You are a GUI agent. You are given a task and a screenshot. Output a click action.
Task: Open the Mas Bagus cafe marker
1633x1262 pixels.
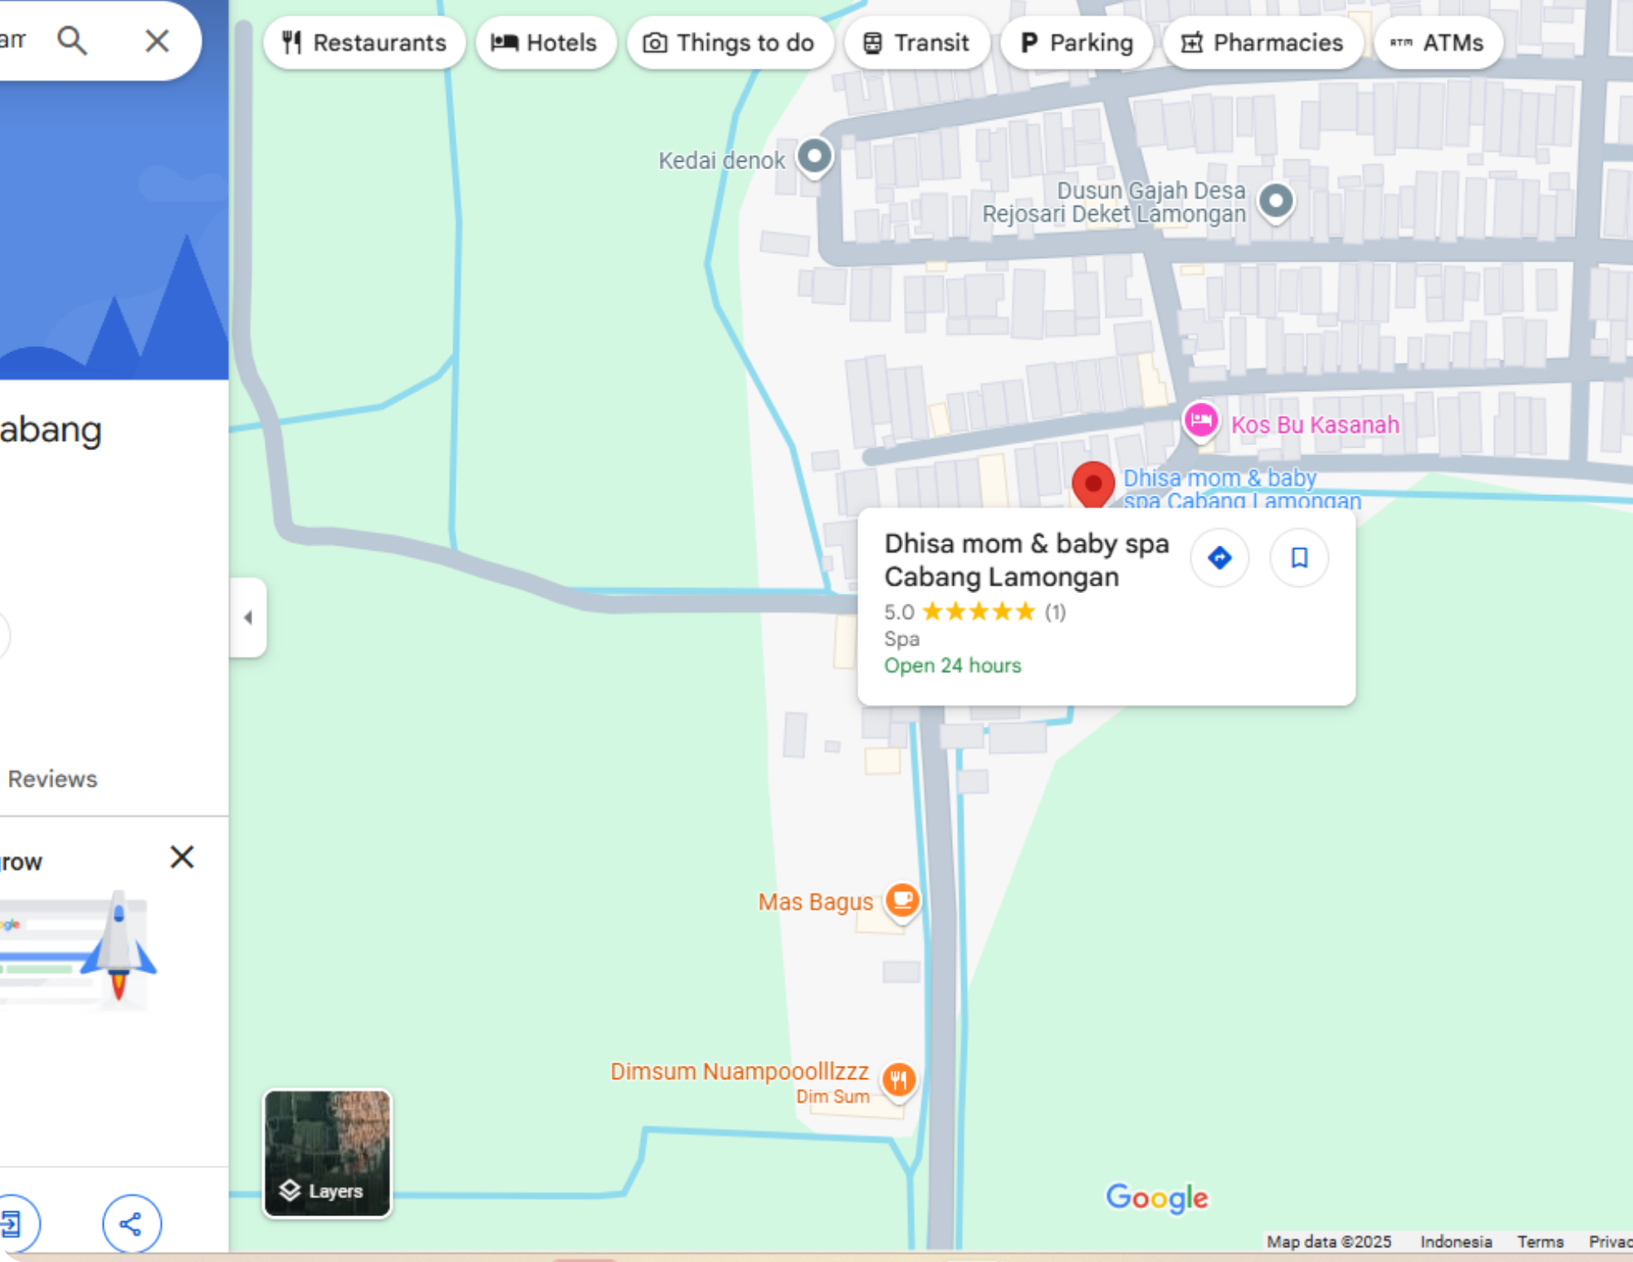[x=902, y=901]
